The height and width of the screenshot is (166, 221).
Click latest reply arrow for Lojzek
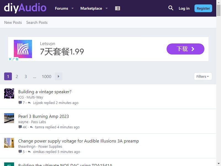click(29, 103)
